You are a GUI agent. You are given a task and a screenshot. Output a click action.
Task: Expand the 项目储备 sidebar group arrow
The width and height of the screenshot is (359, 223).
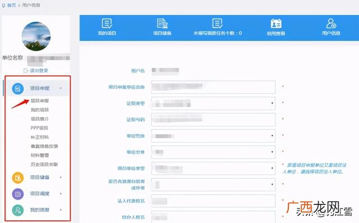(61, 178)
